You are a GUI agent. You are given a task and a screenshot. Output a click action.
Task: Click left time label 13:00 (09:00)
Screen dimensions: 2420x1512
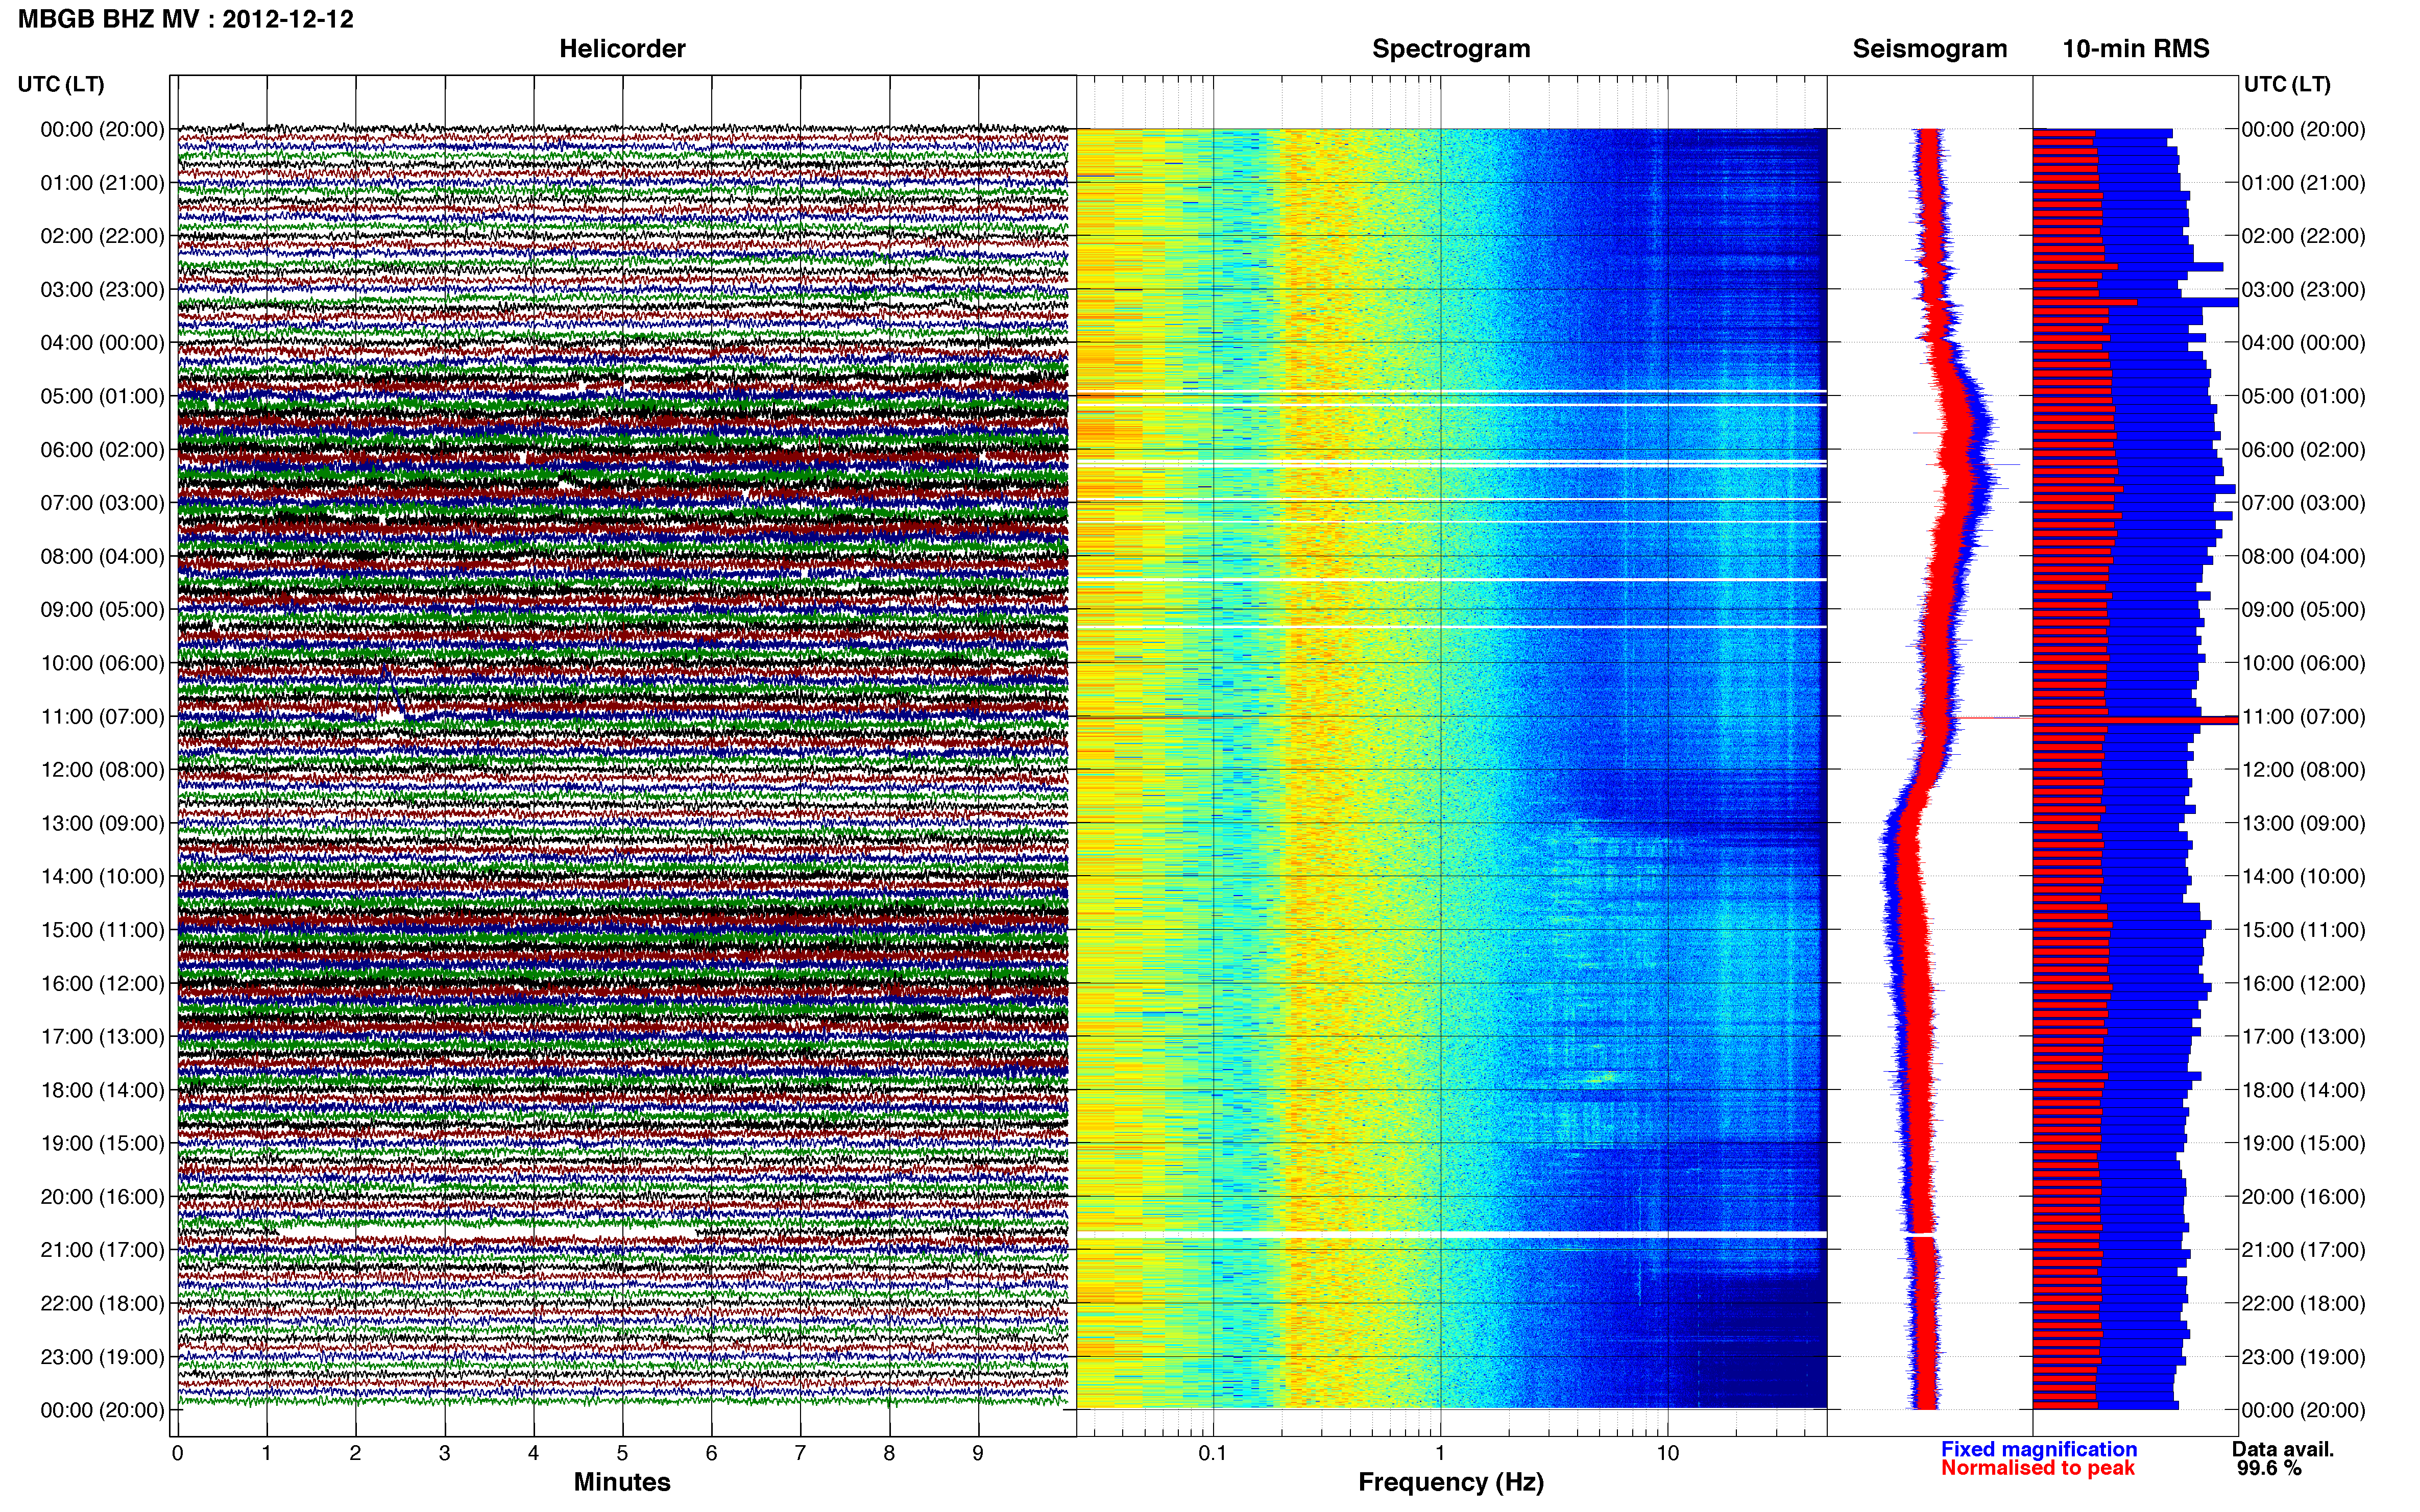pyautogui.click(x=102, y=823)
